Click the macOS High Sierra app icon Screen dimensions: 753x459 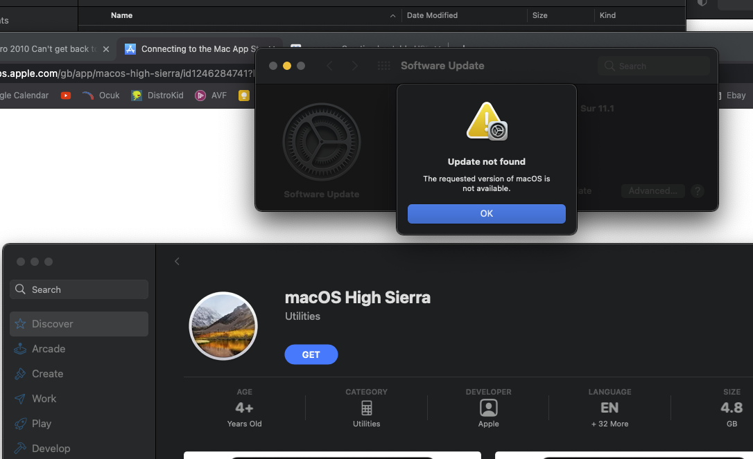pos(223,326)
